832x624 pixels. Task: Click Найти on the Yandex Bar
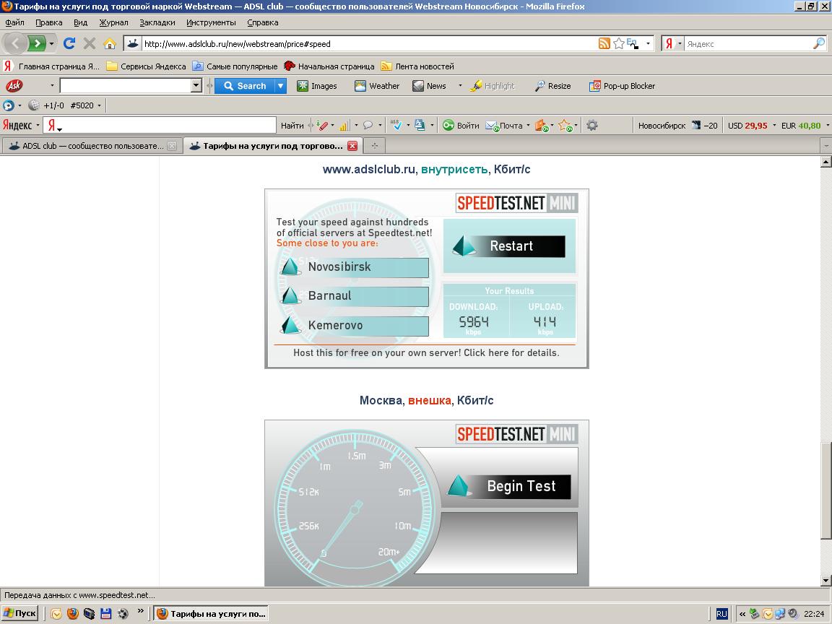click(x=292, y=126)
